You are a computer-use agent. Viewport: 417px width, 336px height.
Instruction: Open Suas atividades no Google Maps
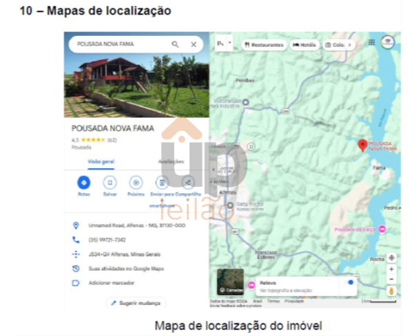(x=126, y=268)
